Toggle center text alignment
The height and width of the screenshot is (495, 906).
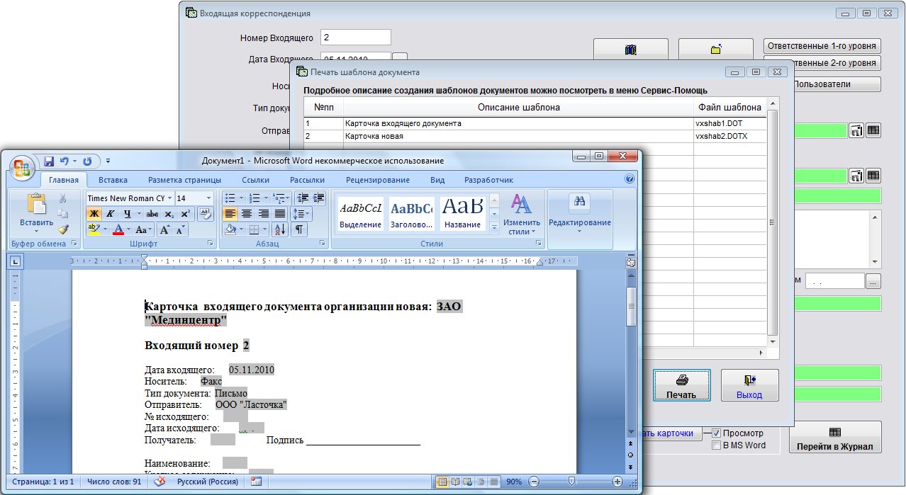(x=247, y=214)
